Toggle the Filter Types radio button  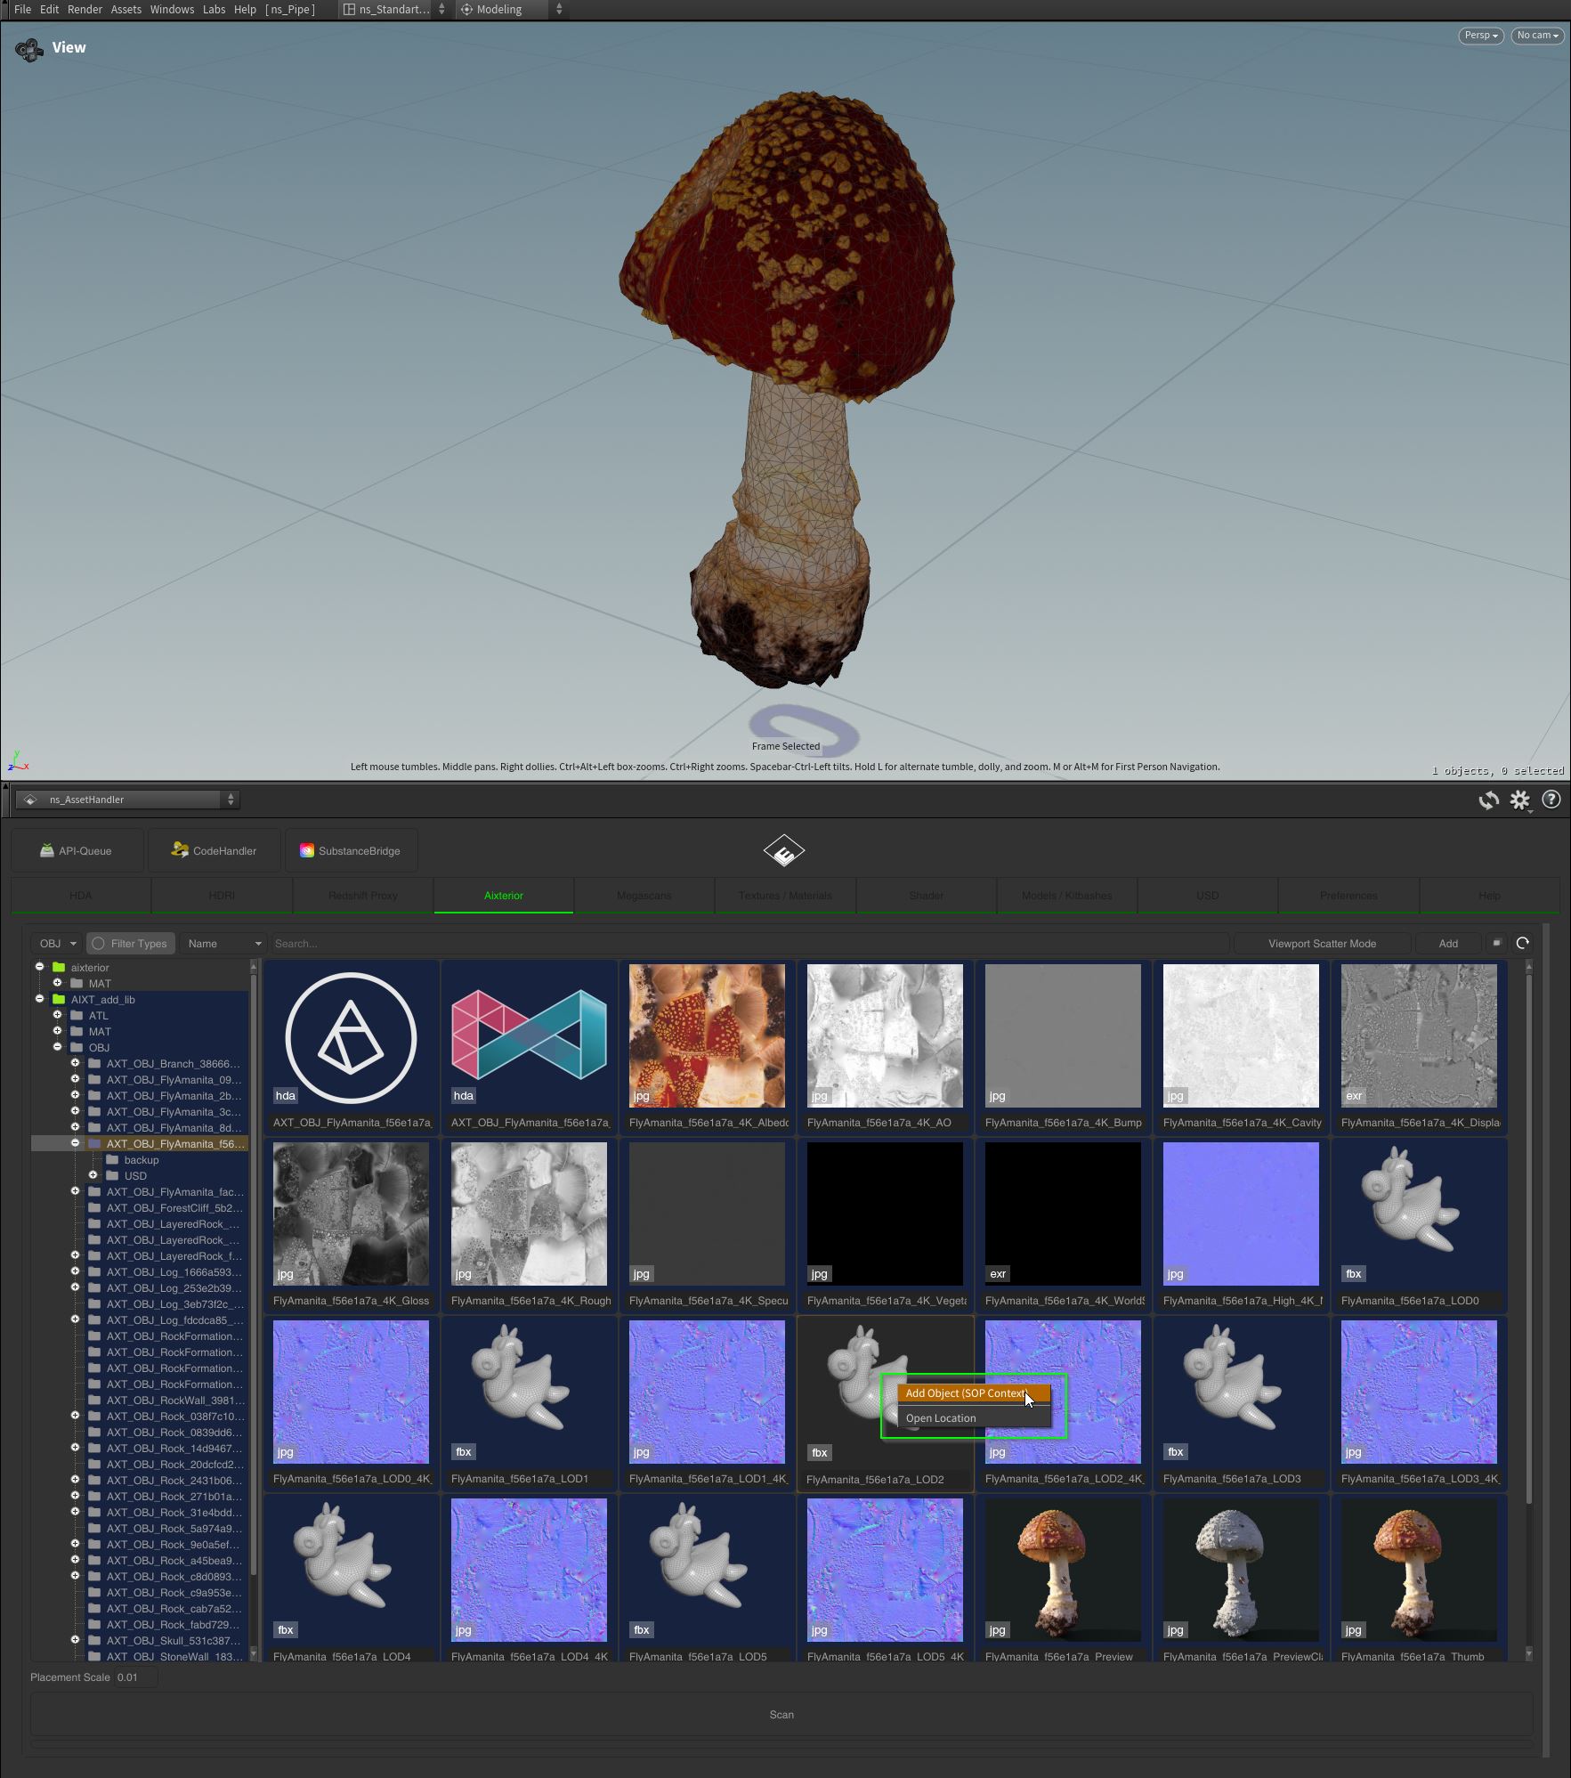[x=99, y=944]
